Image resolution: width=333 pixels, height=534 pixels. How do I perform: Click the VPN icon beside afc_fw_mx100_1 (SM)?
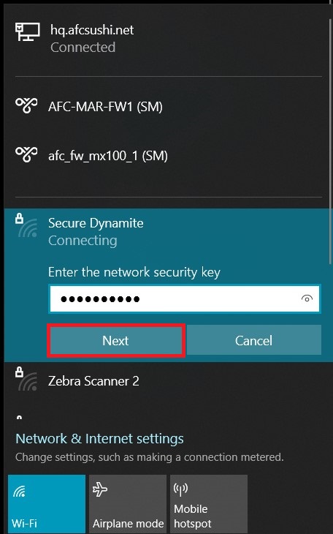click(26, 154)
